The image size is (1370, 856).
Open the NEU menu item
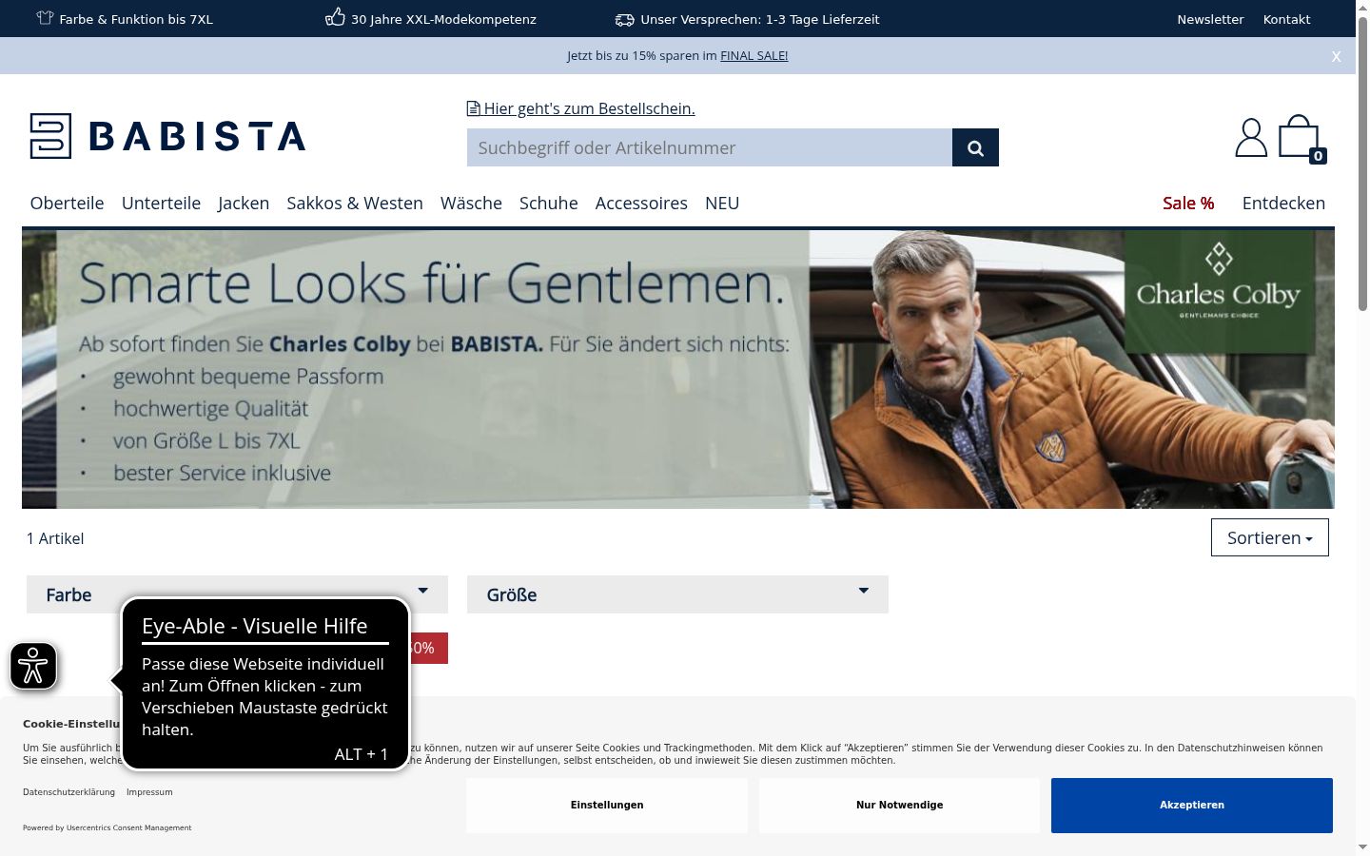click(722, 203)
